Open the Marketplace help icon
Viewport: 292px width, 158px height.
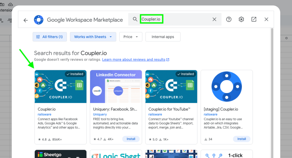[229, 19]
